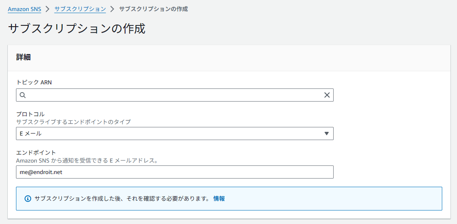Select the サブスクリプションの作成 breadcrumb item

pyautogui.click(x=153, y=9)
